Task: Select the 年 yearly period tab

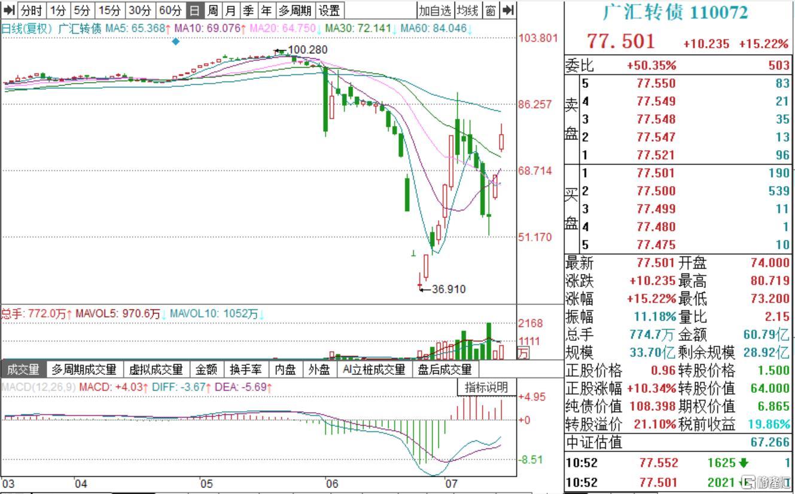Action: coord(266,10)
